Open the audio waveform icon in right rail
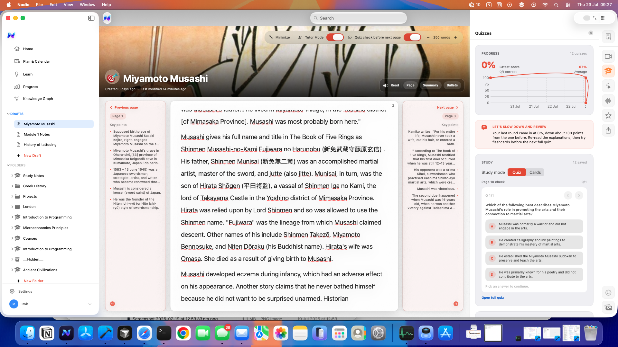This screenshot has width=618, height=347. coord(608,101)
